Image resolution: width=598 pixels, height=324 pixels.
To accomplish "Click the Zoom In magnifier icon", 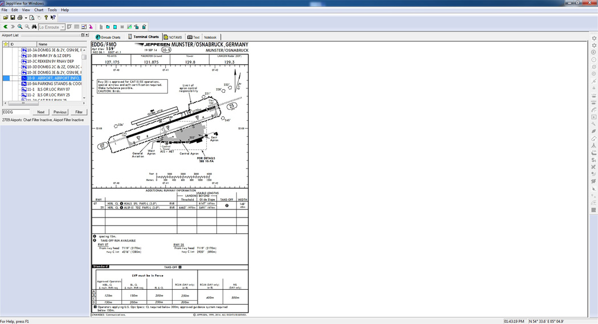I will (20, 27).
